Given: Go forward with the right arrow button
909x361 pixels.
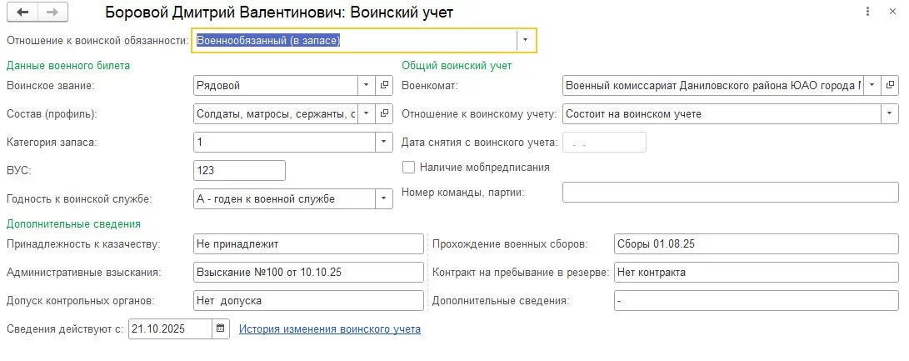Looking at the screenshot, I should (x=52, y=12).
